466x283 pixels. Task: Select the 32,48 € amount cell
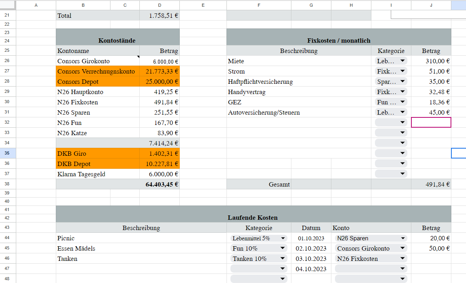pos(431,92)
